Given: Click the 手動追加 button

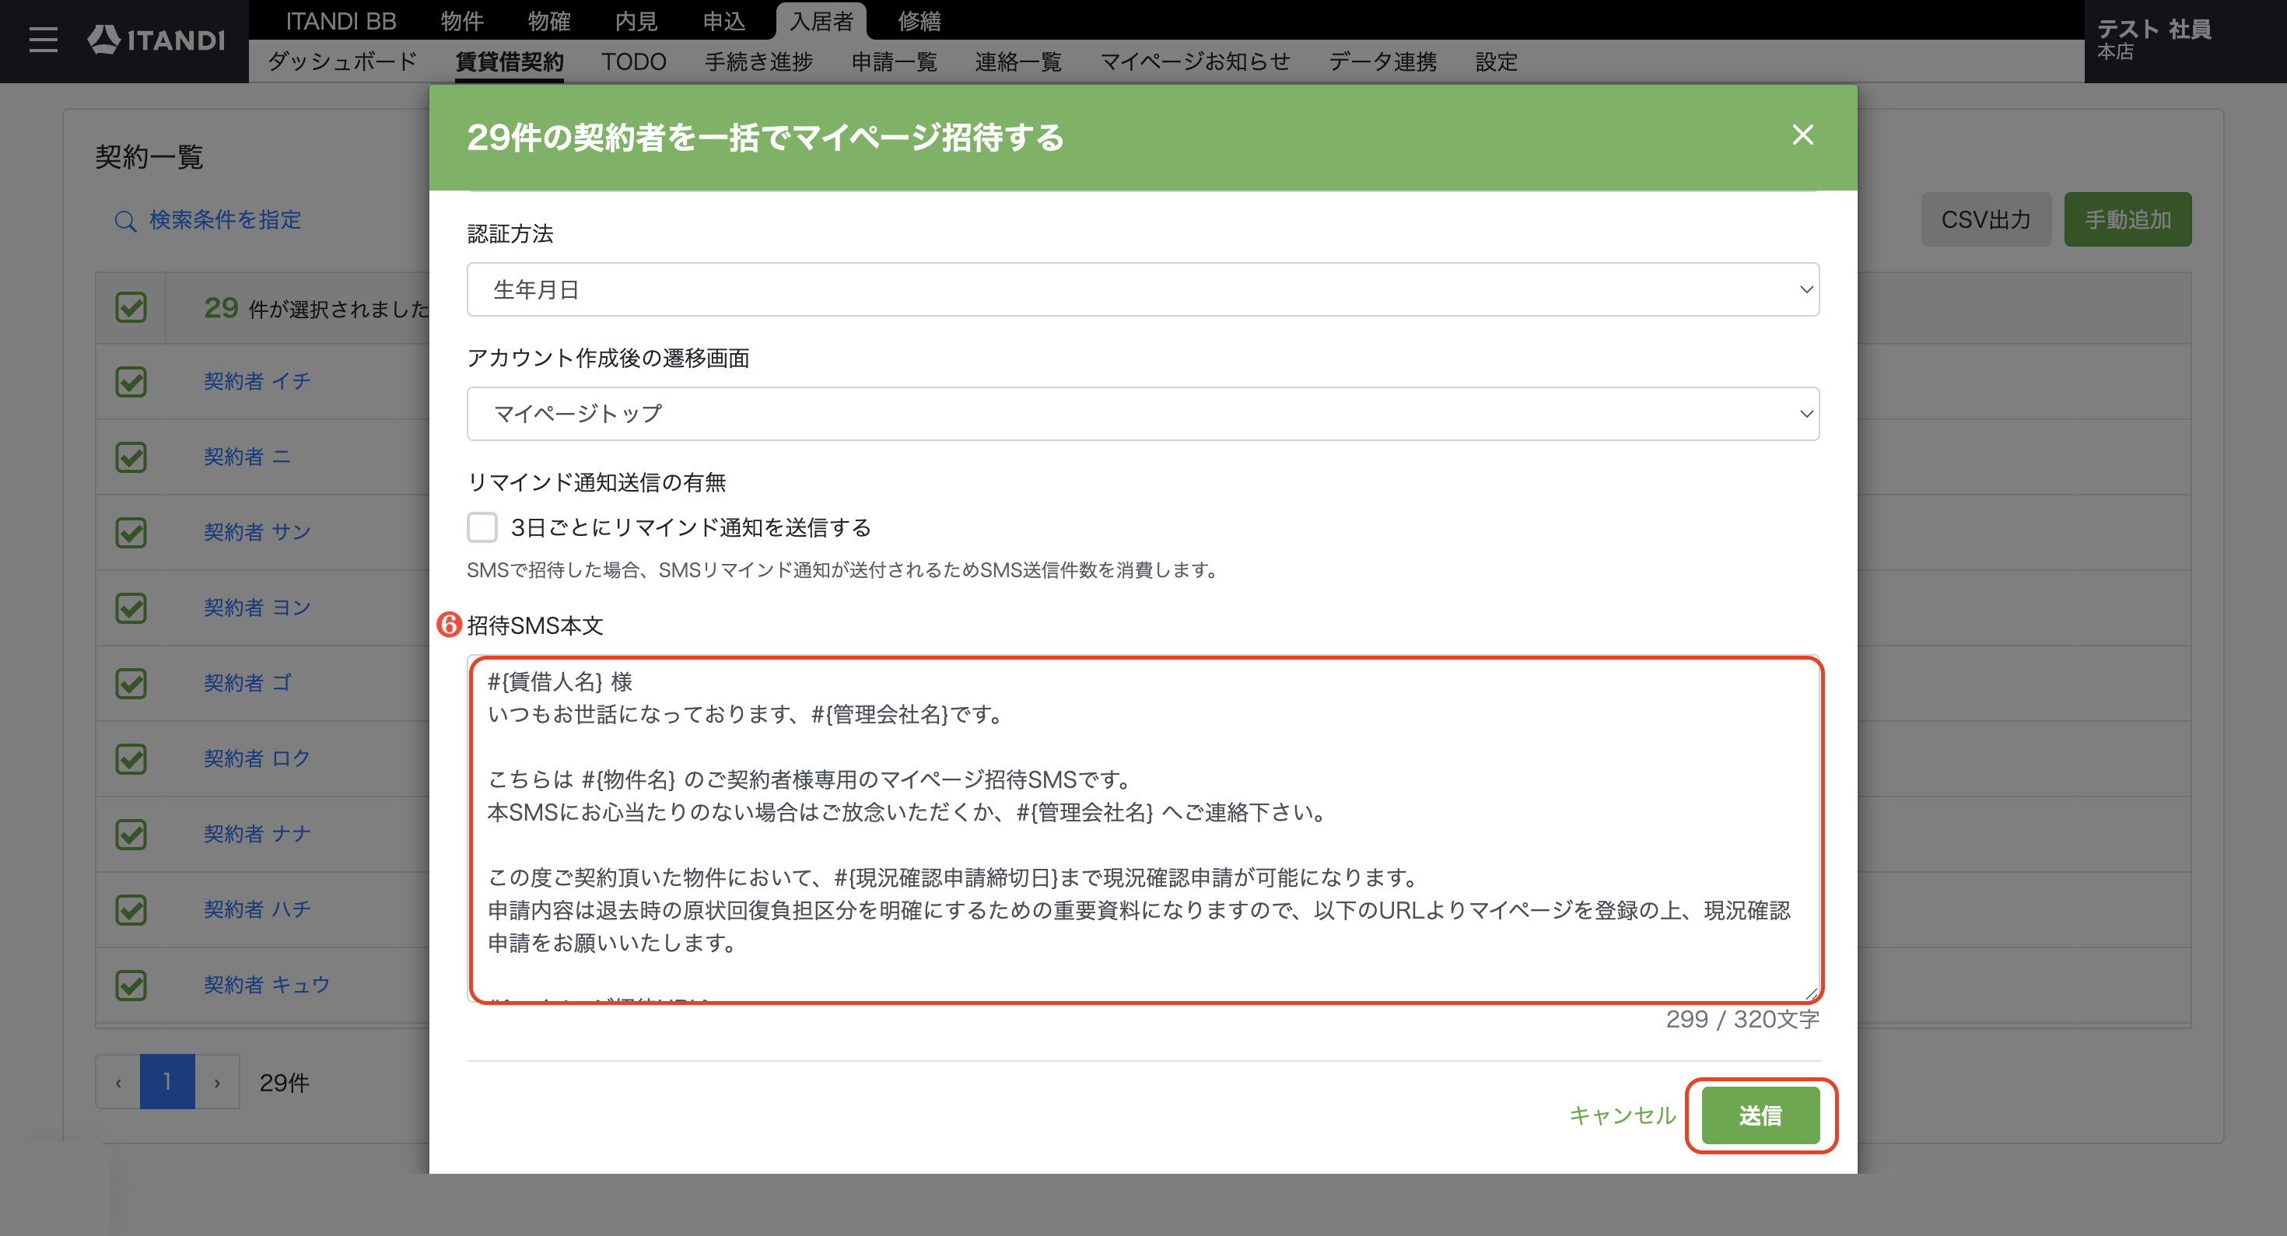Looking at the screenshot, I should tap(2128, 219).
